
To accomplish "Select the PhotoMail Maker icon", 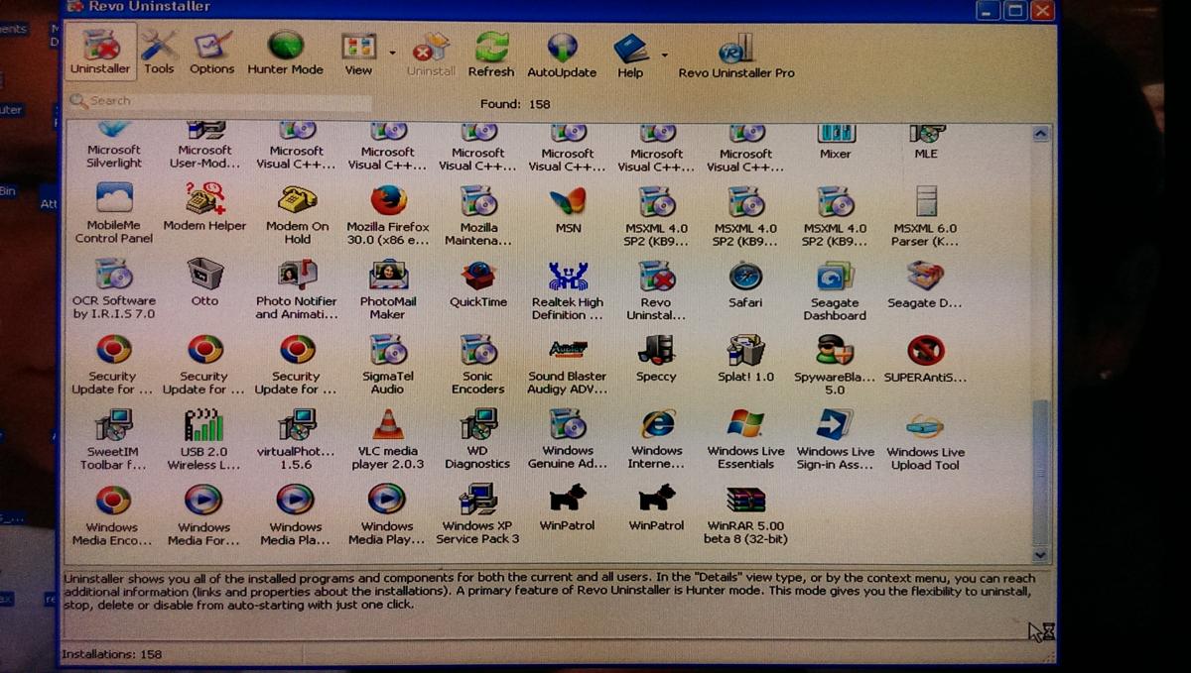I will [388, 290].
